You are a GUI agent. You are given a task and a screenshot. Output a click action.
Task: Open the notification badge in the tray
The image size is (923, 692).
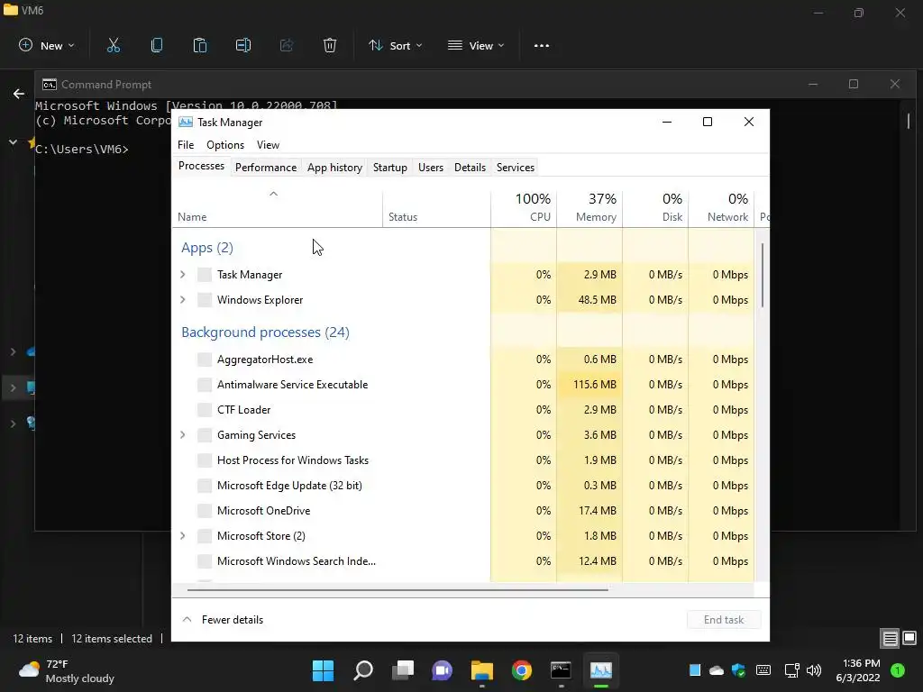pos(898,670)
